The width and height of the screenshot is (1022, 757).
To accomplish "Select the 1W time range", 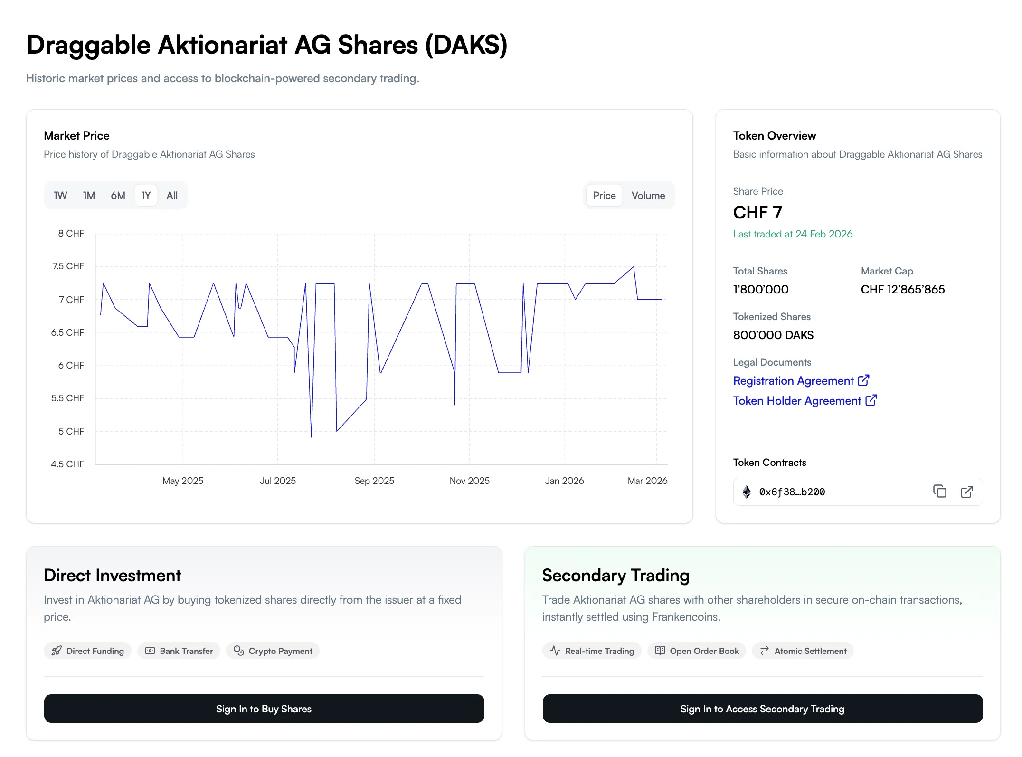I will click(x=60, y=195).
